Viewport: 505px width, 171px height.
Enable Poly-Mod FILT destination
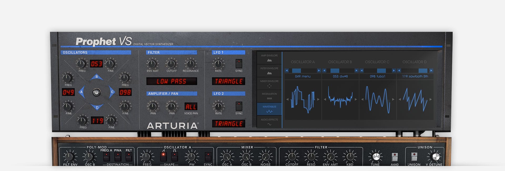click(x=129, y=157)
